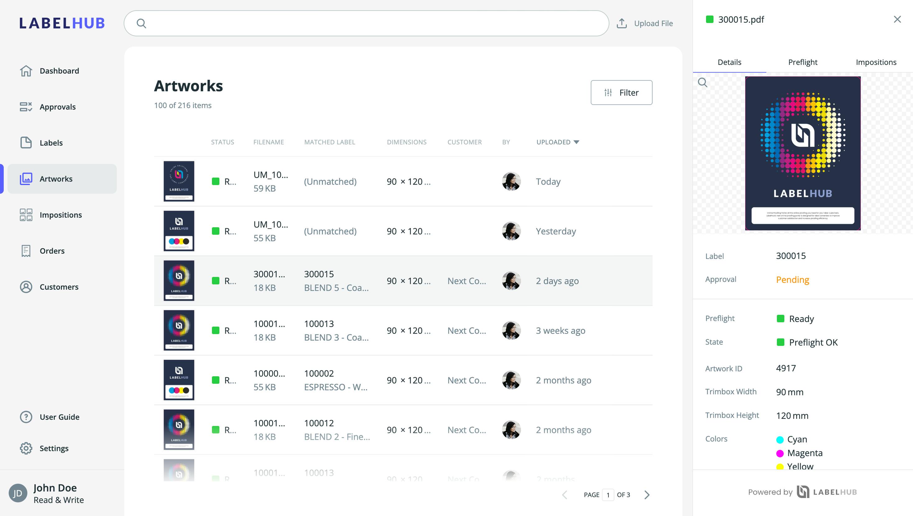The image size is (913, 516).
Task: Go to the previous page chevron
Action: pyautogui.click(x=565, y=495)
